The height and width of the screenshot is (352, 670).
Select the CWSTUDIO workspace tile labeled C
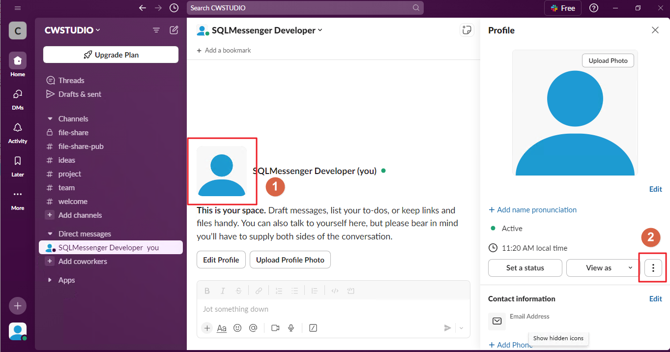coord(18,30)
